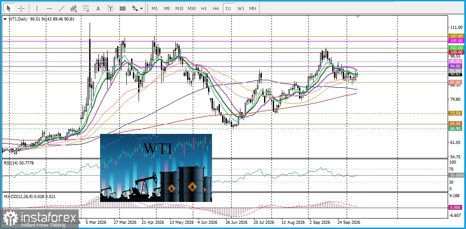Image resolution: width=466 pixels, height=229 pixels.
Task: Click the red 100.00 level label
Action: (456, 52)
